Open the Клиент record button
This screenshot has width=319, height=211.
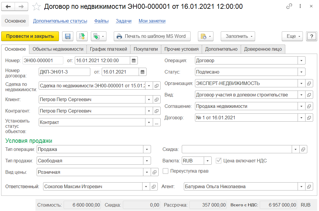(x=157, y=100)
